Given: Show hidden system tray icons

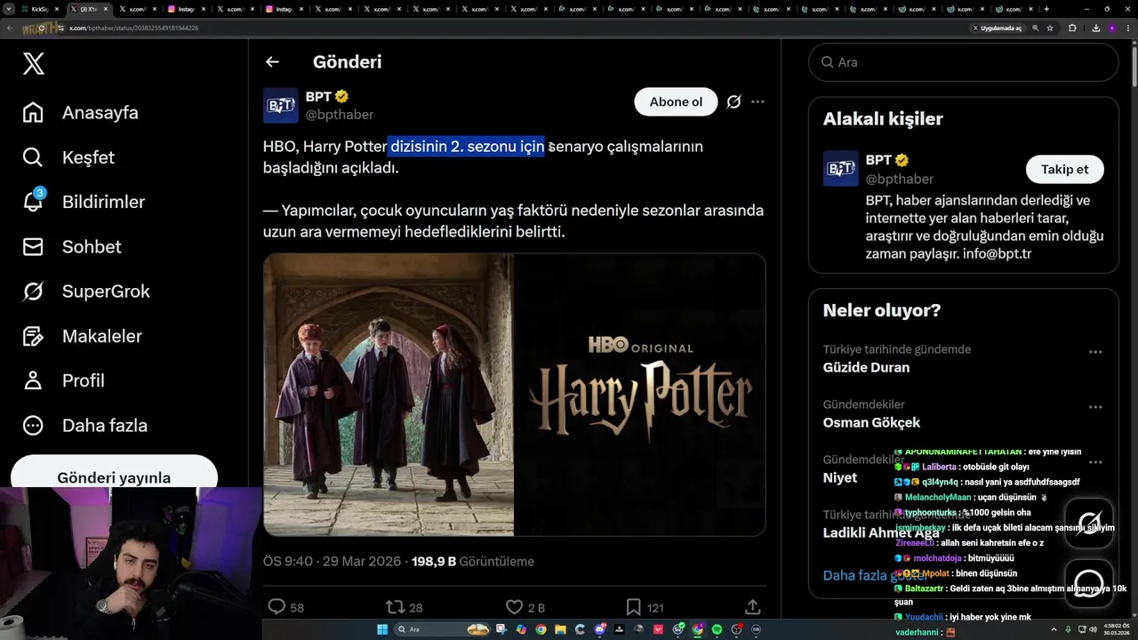Looking at the screenshot, I should pyautogui.click(x=1054, y=629).
